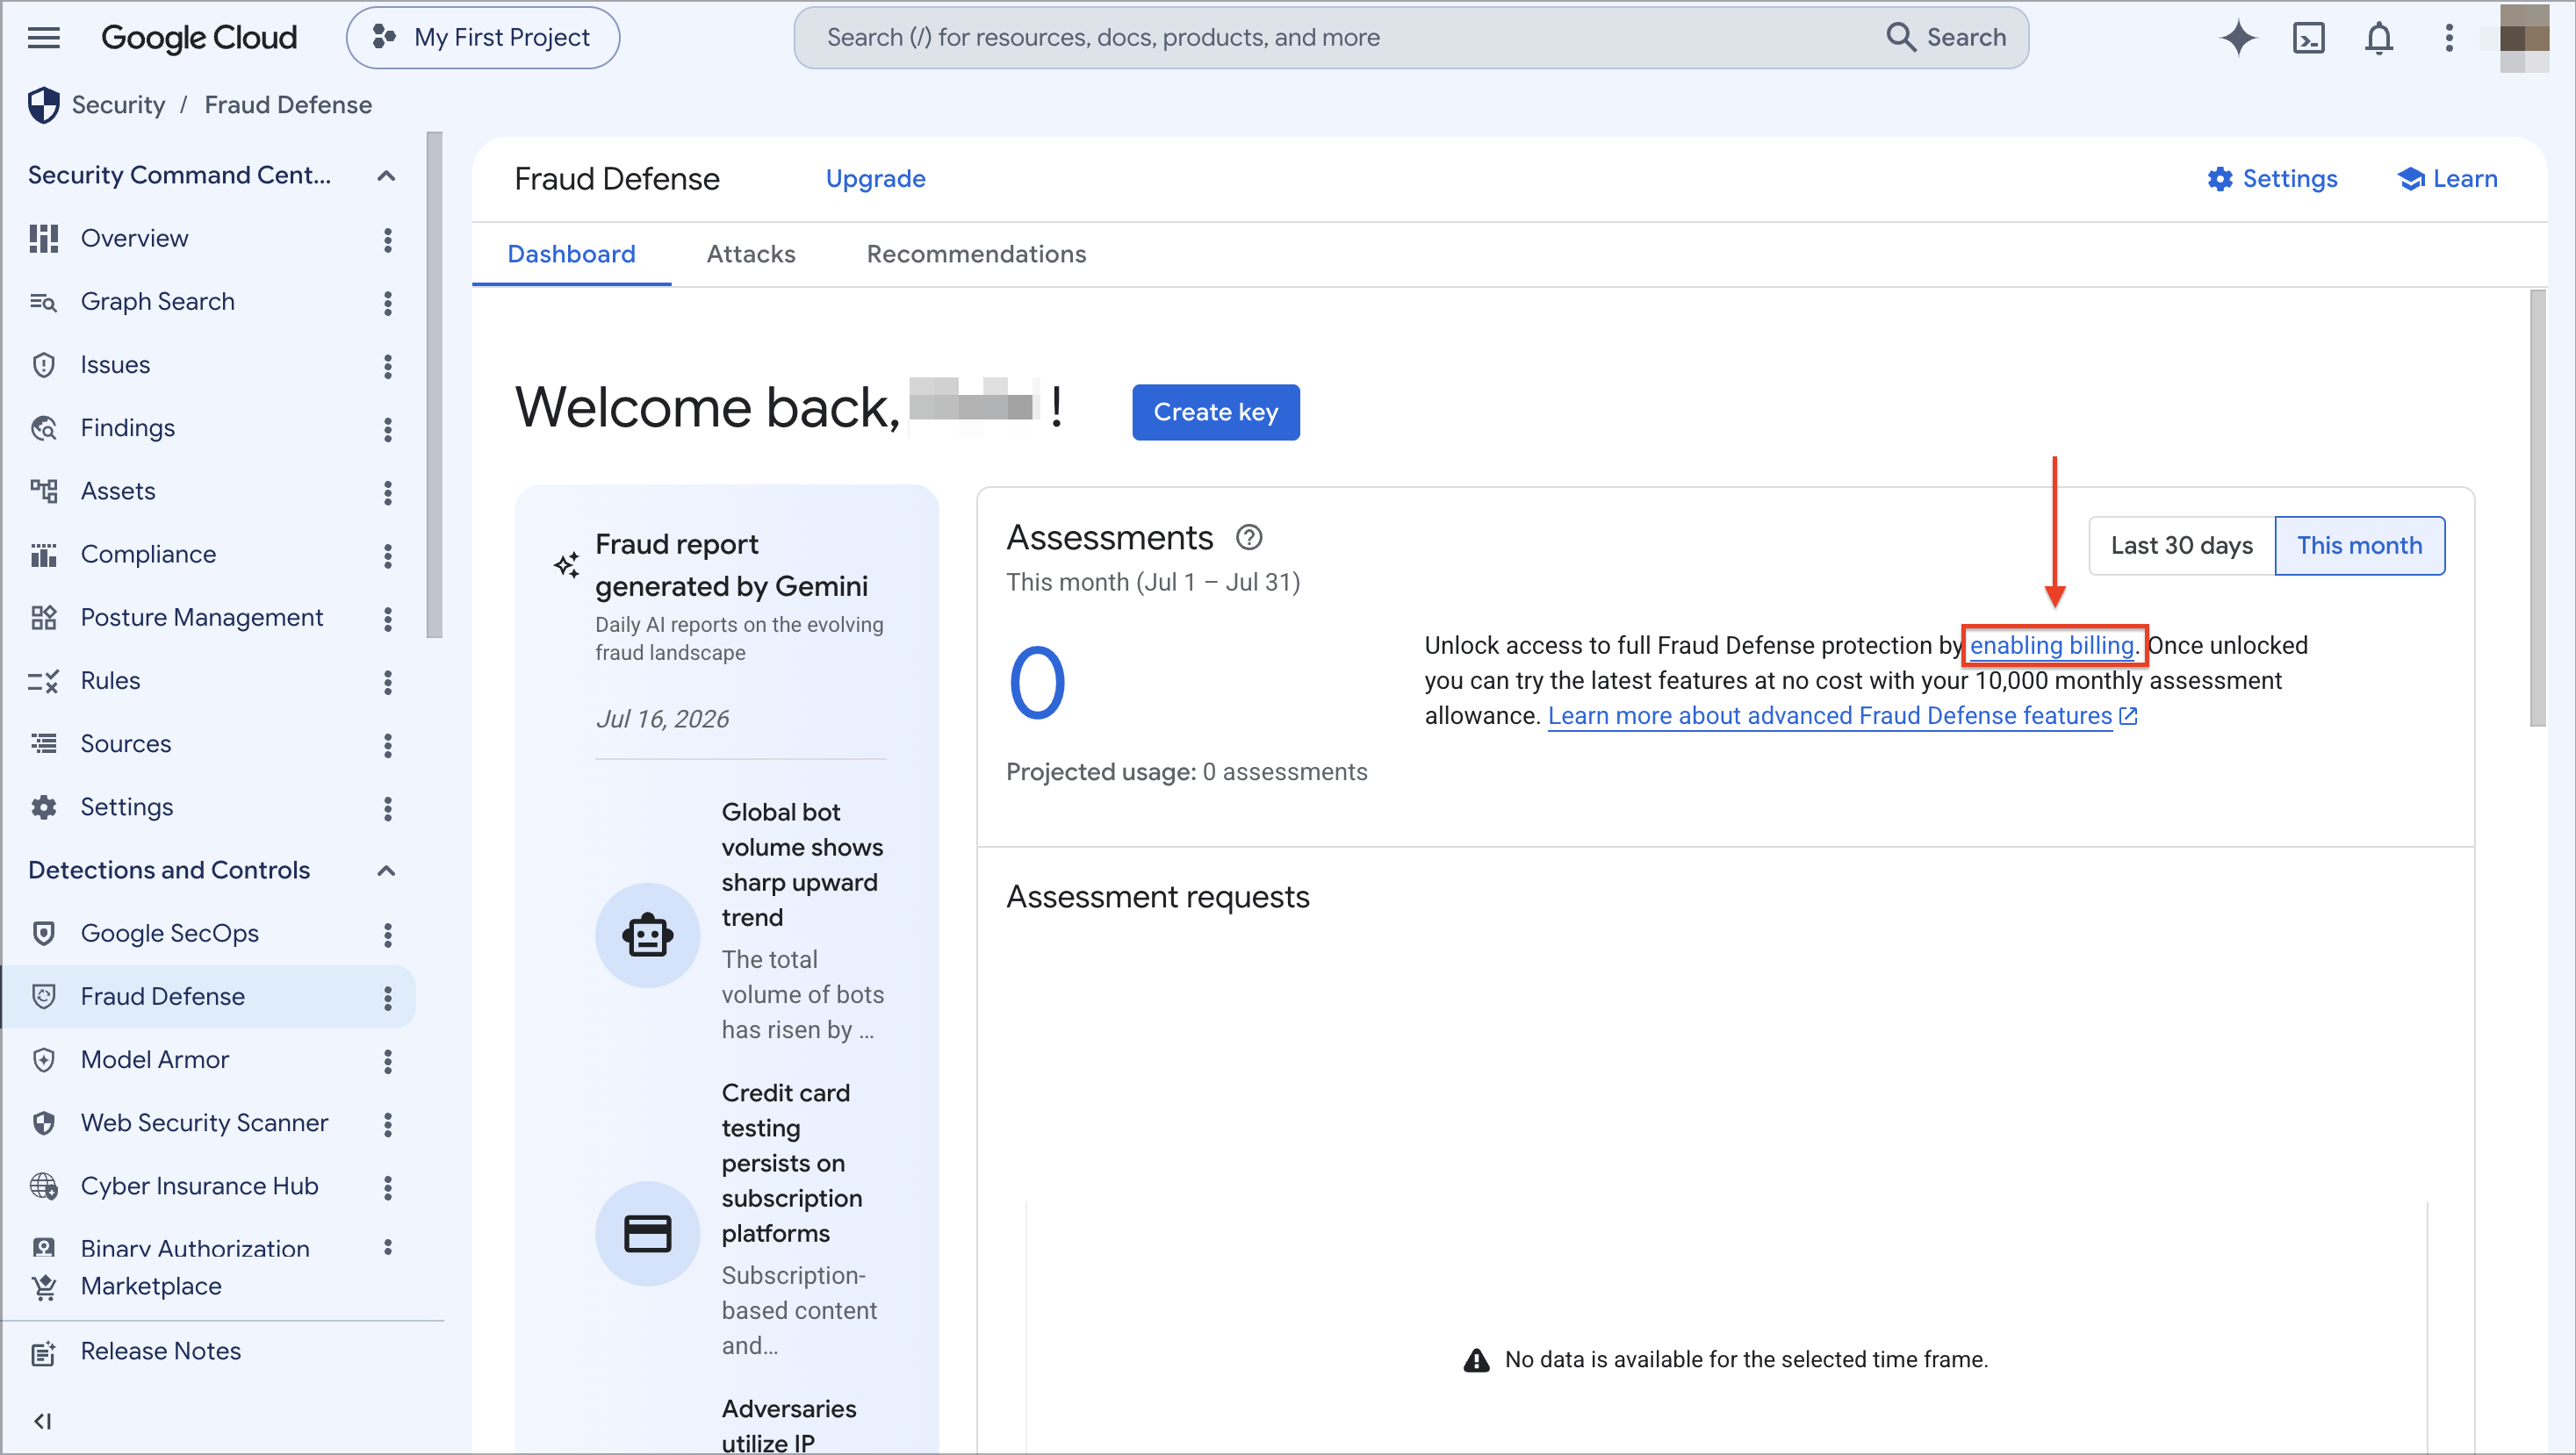Activate Cloud Shell terminal icon
The height and width of the screenshot is (1455, 2576).
tap(2308, 38)
